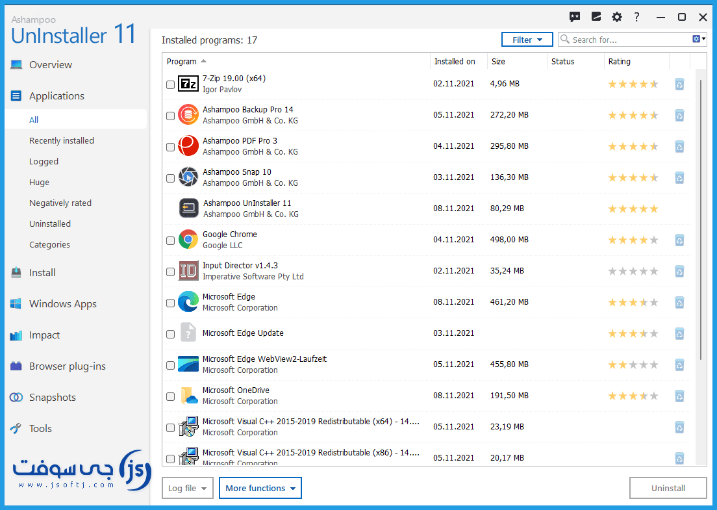This screenshot has height=510, width=717.
Task: Click the Ashampoo Snap 10 icon
Action: [x=188, y=177]
